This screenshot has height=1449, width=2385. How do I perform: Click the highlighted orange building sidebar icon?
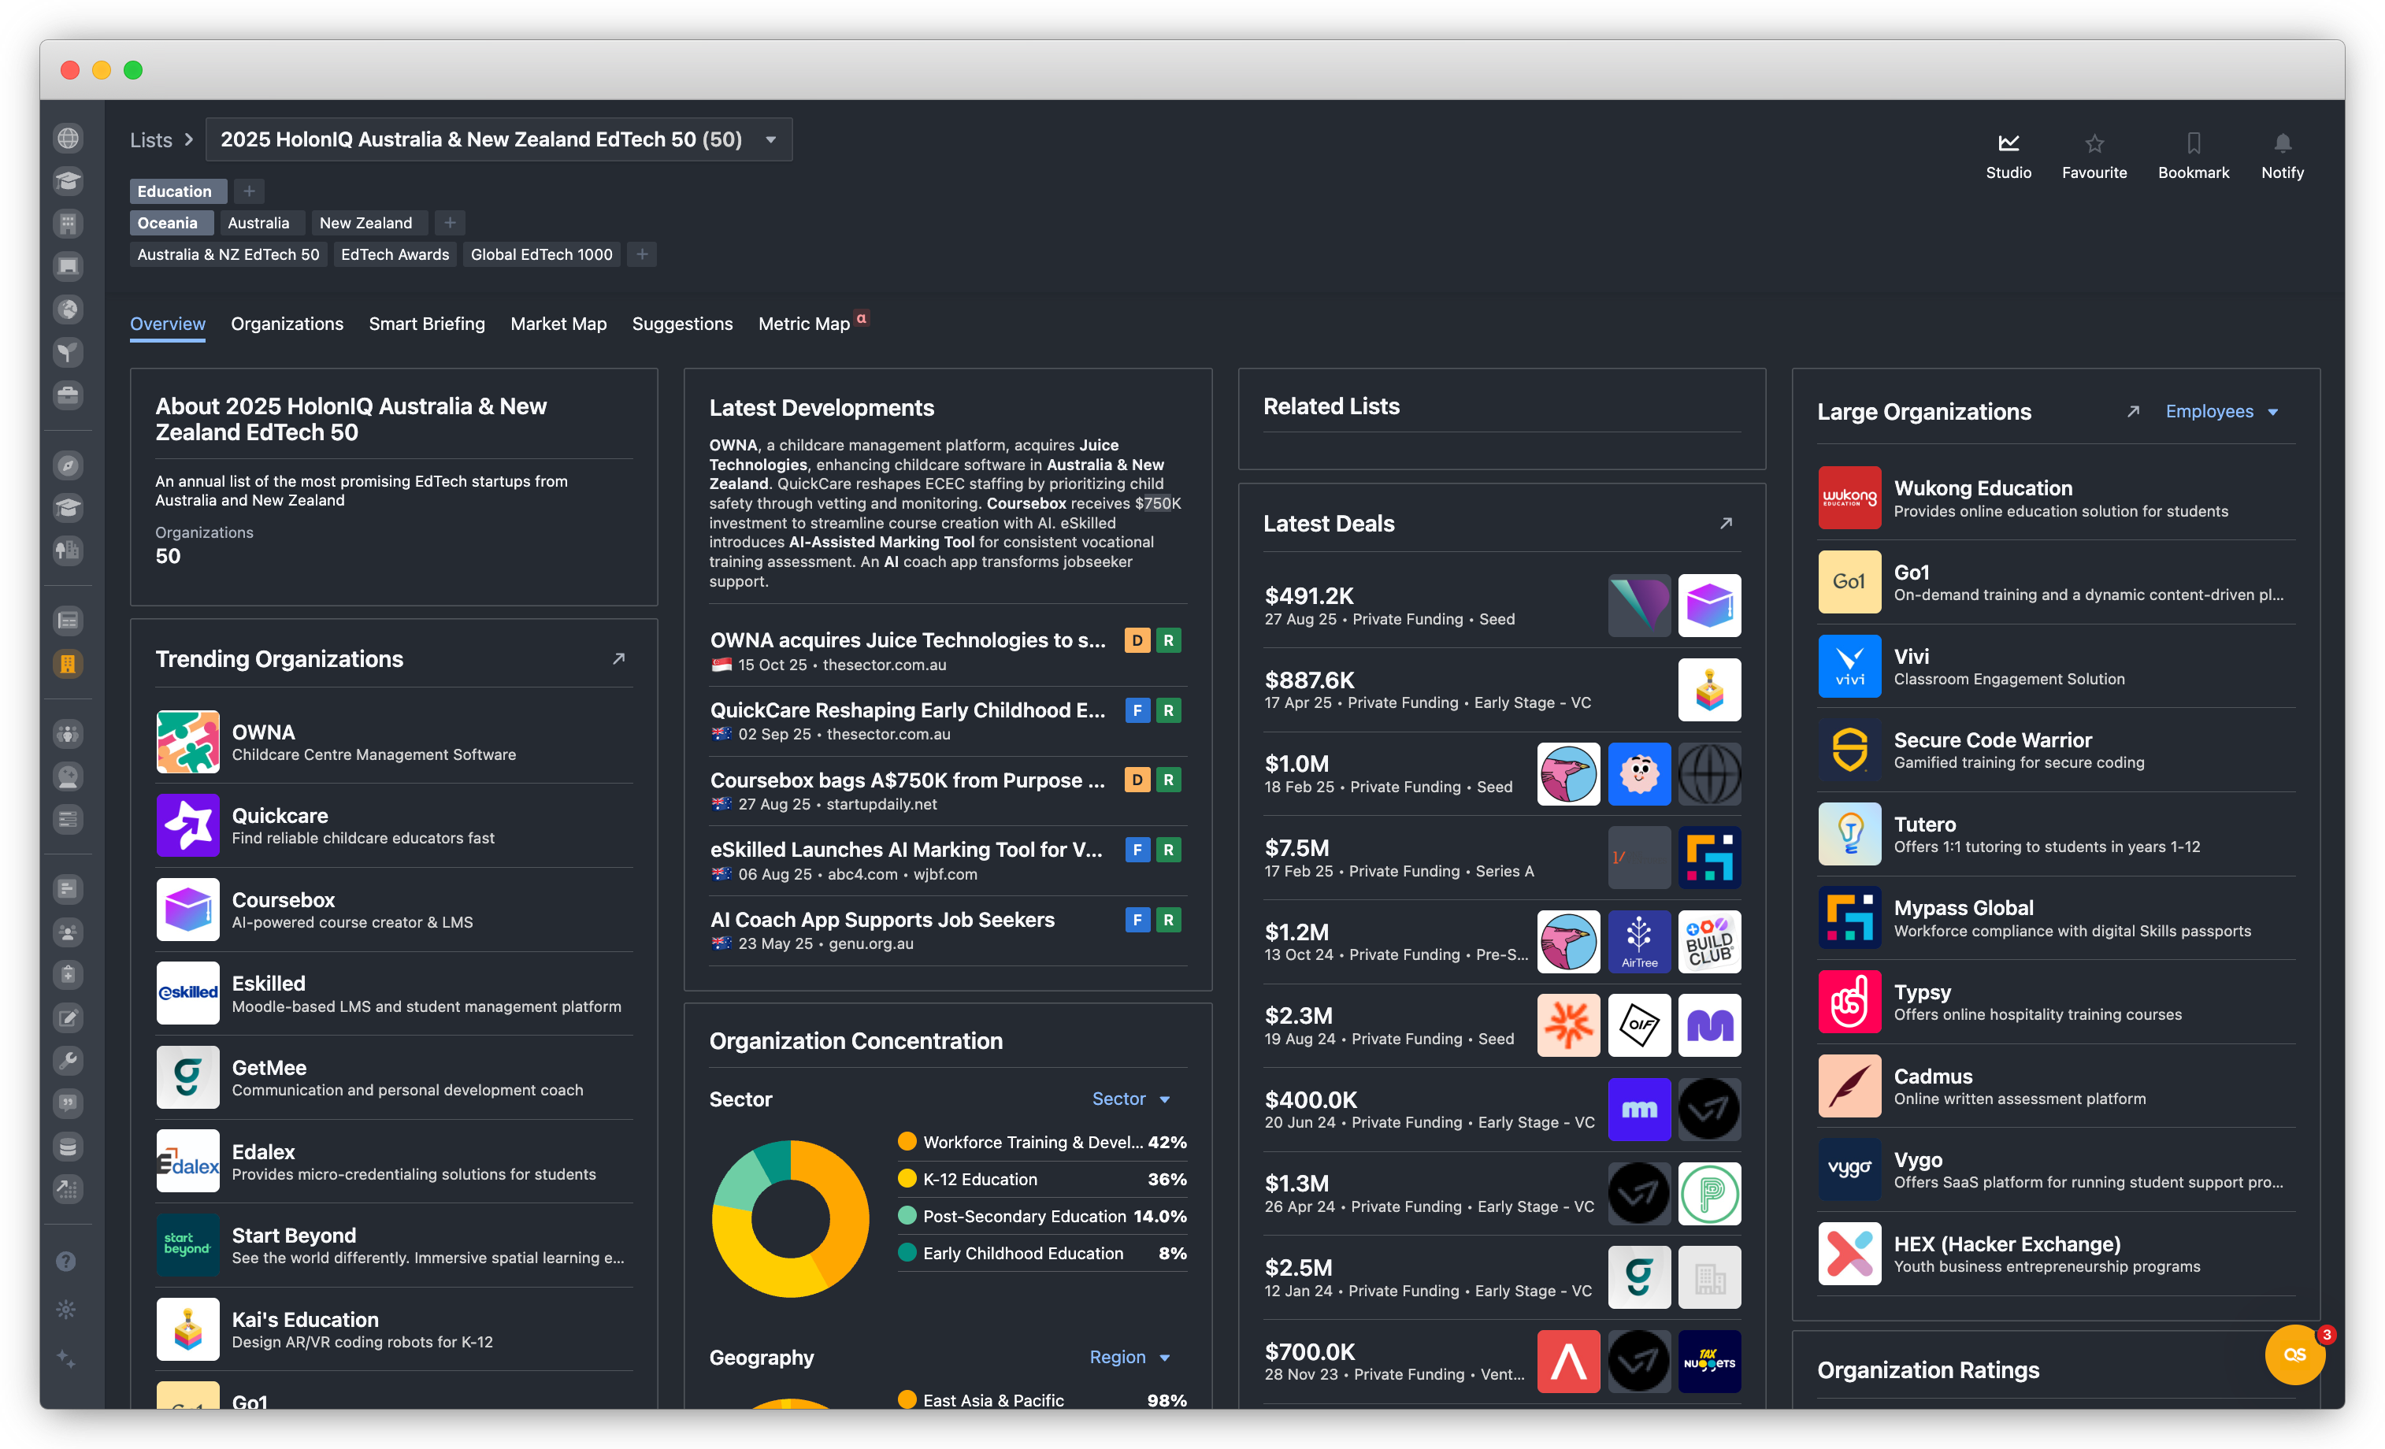68,664
